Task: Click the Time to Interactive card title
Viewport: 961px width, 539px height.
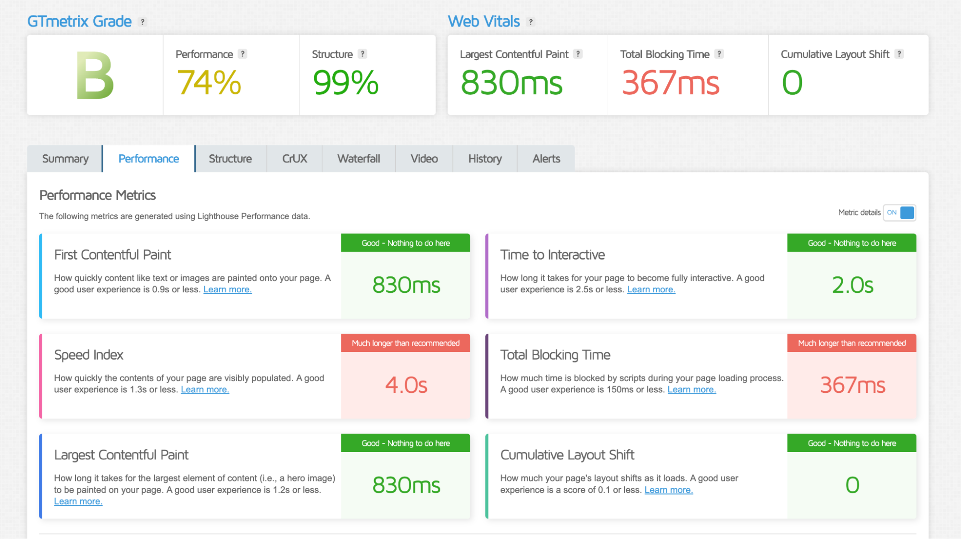Action: click(x=552, y=255)
